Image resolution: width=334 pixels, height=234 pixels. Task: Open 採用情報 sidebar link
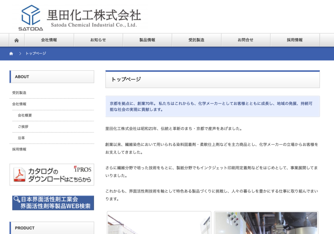(x=19, y=149)
